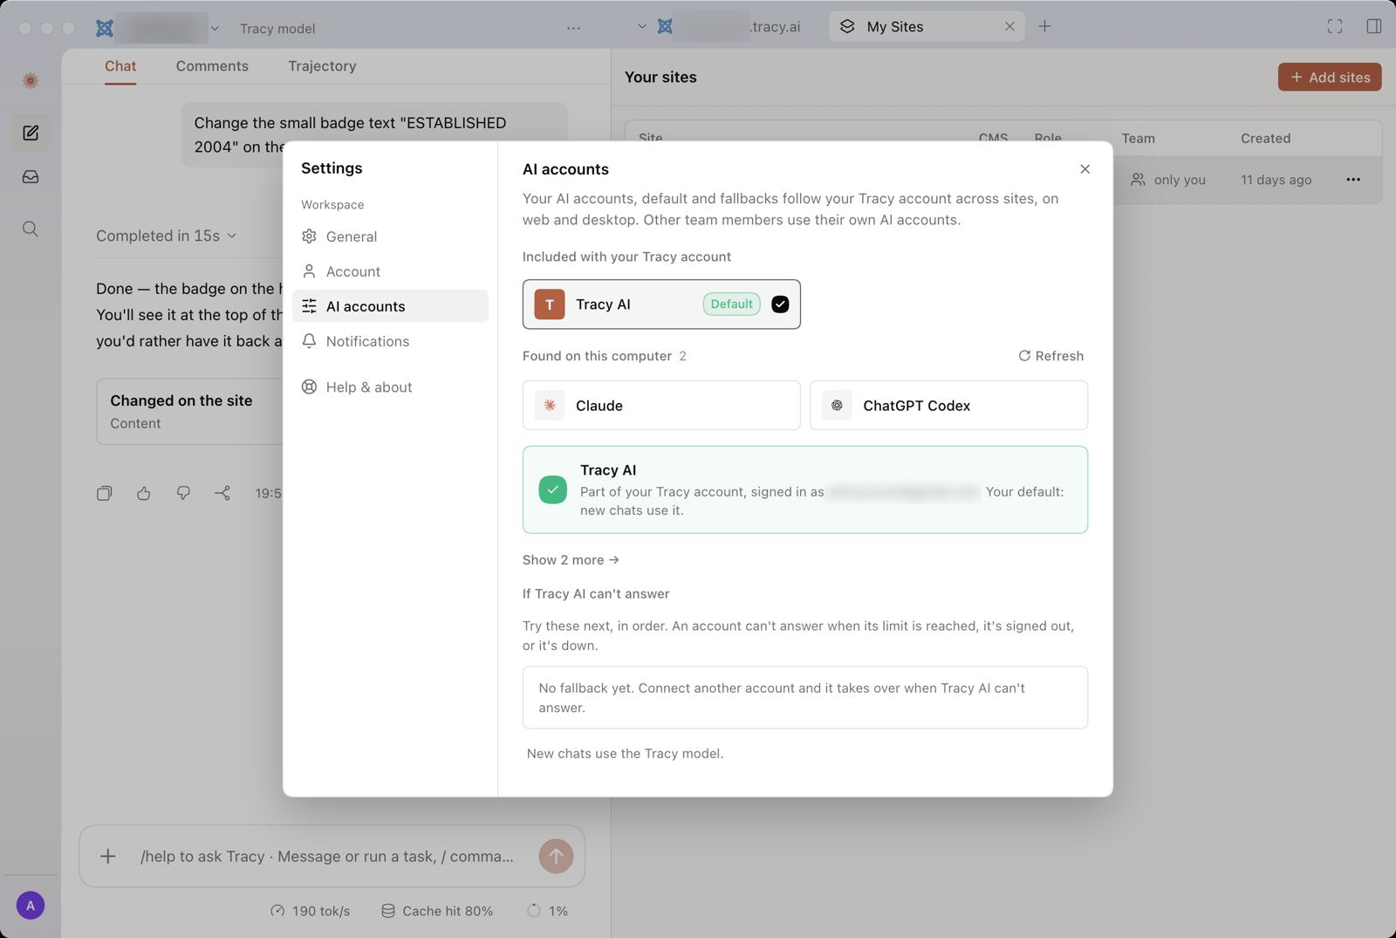
Task: Focus the message input field
Action: pos(327,856)
